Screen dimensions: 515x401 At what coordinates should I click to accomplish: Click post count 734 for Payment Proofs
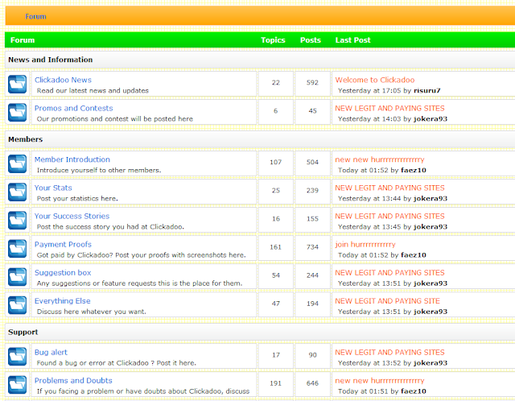312,247
